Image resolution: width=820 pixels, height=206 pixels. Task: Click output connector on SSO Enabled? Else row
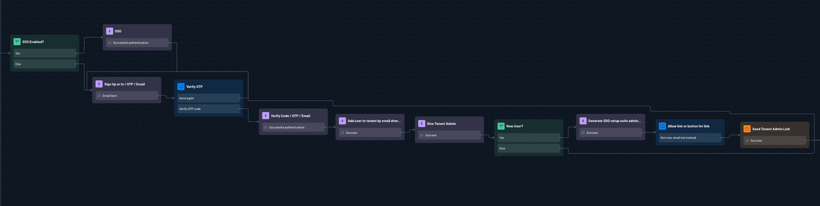click(76, 64)
